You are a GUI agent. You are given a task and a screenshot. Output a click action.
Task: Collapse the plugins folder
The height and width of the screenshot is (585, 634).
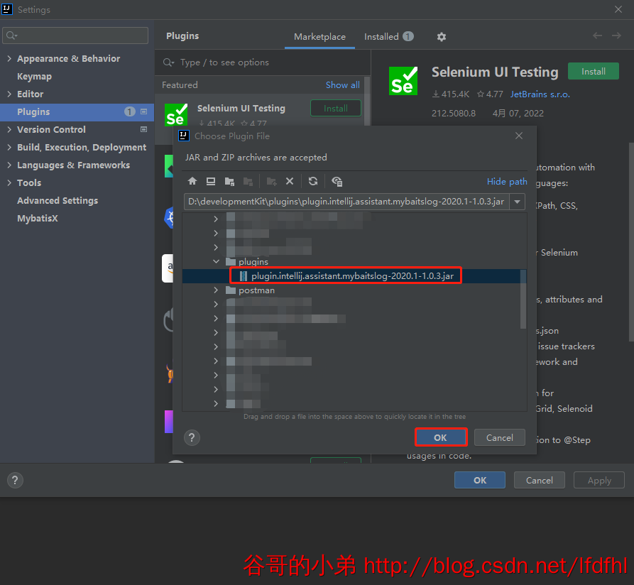coord(217,261)
